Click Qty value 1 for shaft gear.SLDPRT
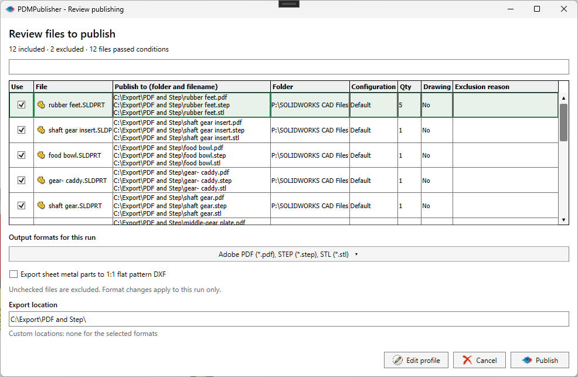The width and height of the screenshot is (578, 377). 401,206
